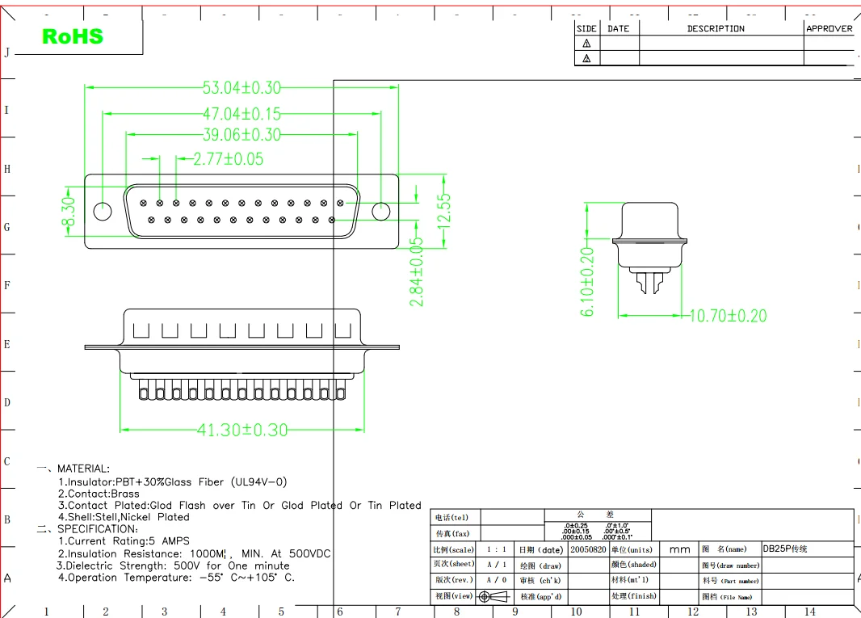Image resolution: width=861 pixels, height=618 pixels.
Task: Click the projection symbol in the view row
Action: tap(494, 597)
